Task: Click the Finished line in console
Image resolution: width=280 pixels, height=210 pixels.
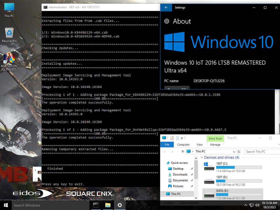Action: [55, 169]
